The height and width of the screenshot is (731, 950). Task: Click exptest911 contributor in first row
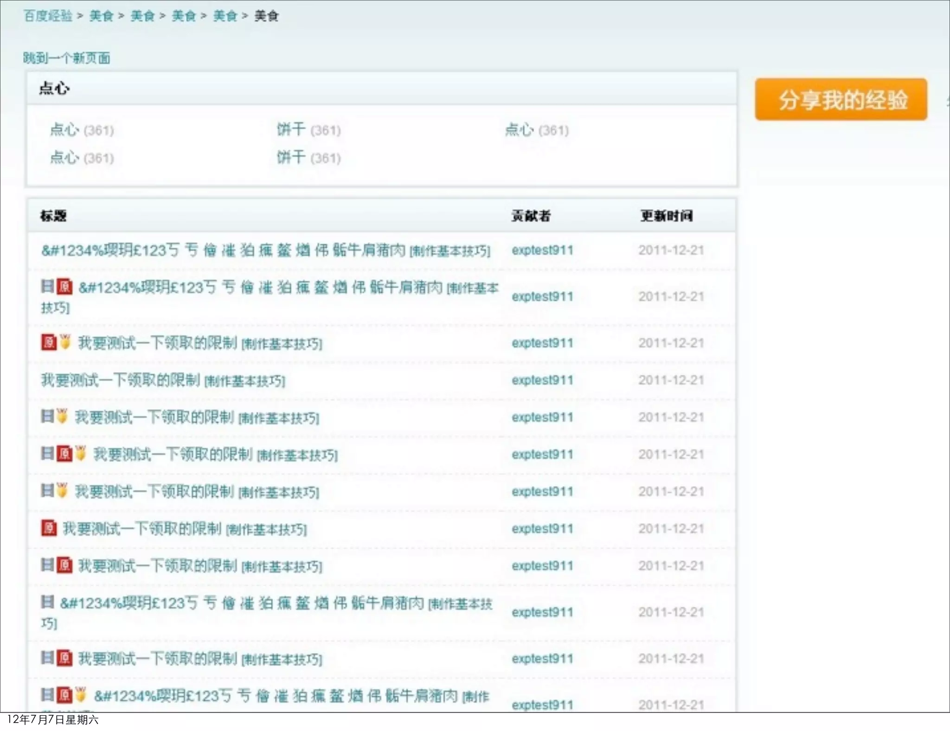click(x=542, y=250)
